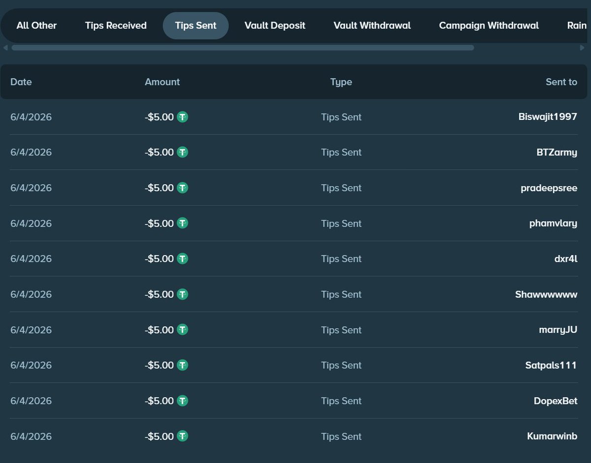
Task: Click the Tether coin icon in dxr4l row
Action: tap(183, 259)
